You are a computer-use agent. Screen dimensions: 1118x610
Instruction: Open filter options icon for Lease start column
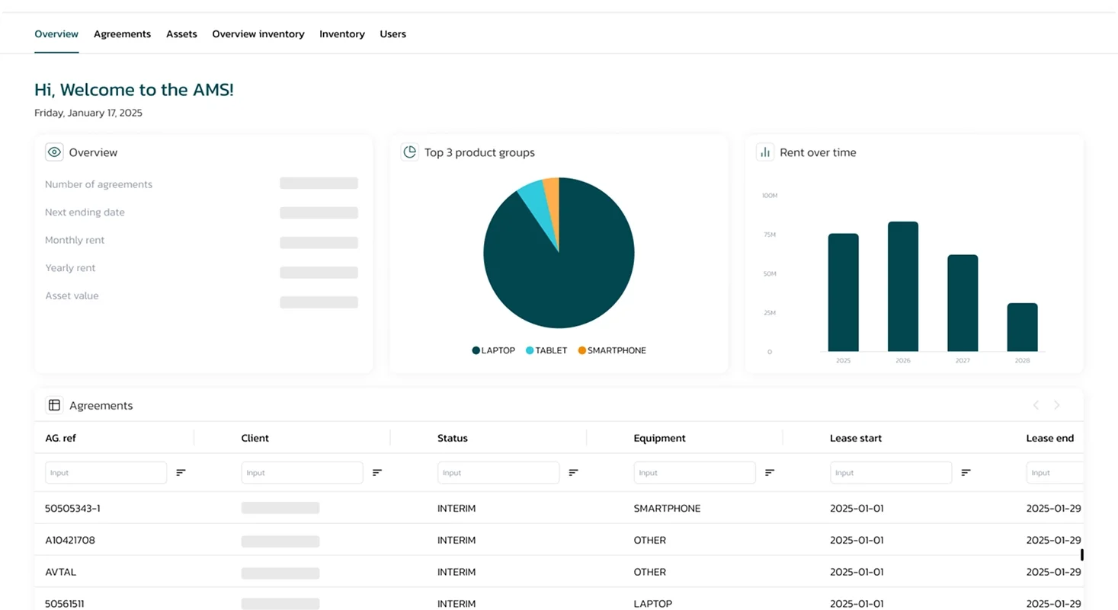pos(966,473)
